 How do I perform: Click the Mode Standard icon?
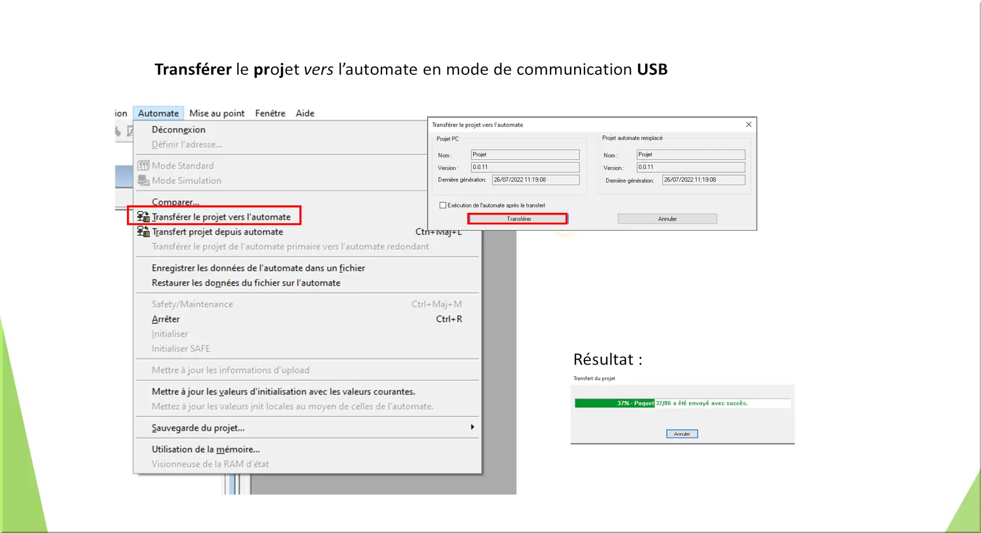point(143,166)
